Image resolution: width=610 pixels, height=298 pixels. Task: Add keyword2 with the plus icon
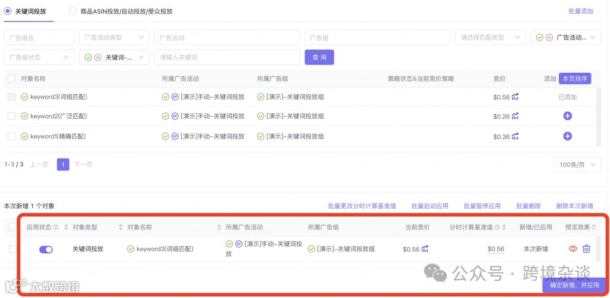pos(568,116)
